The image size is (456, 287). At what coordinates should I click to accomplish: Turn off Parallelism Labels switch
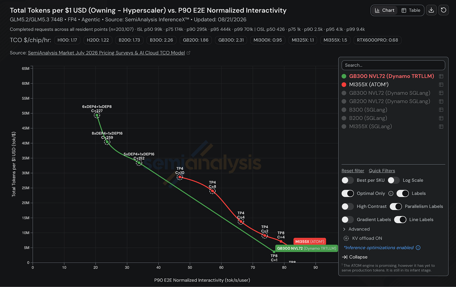(x=396, y=207)
